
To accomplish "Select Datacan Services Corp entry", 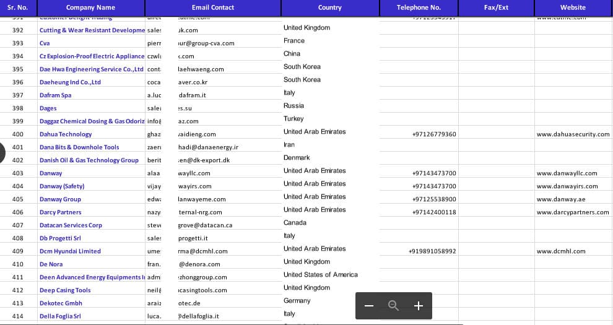I will point(71,225).
